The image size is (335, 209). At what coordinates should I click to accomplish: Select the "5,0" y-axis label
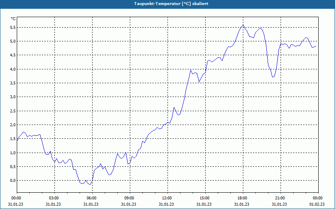pos(13,41)
